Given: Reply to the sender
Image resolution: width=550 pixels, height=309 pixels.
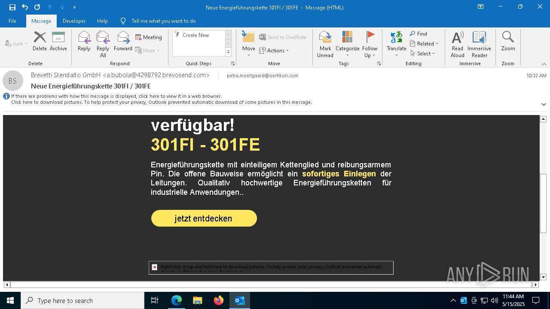Looking at the screenshot, I should 84,41.
